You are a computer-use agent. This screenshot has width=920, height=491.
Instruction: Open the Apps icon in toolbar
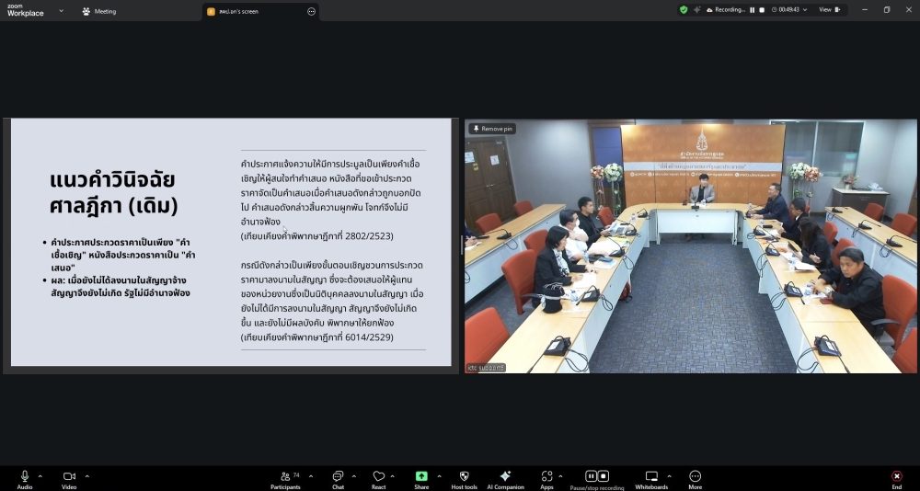click(546, 476)
